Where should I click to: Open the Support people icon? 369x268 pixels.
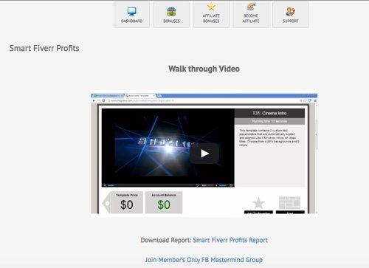pyautogui.click(x=291, y=12)
